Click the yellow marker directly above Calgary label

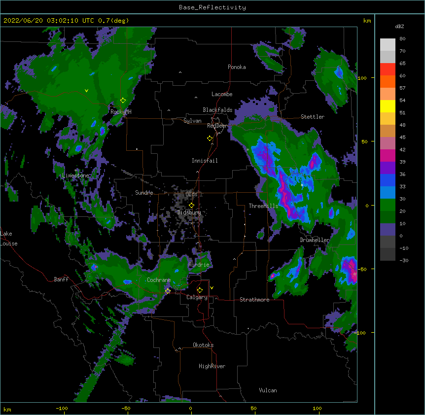pyautogui.click(x=200, y=290)
